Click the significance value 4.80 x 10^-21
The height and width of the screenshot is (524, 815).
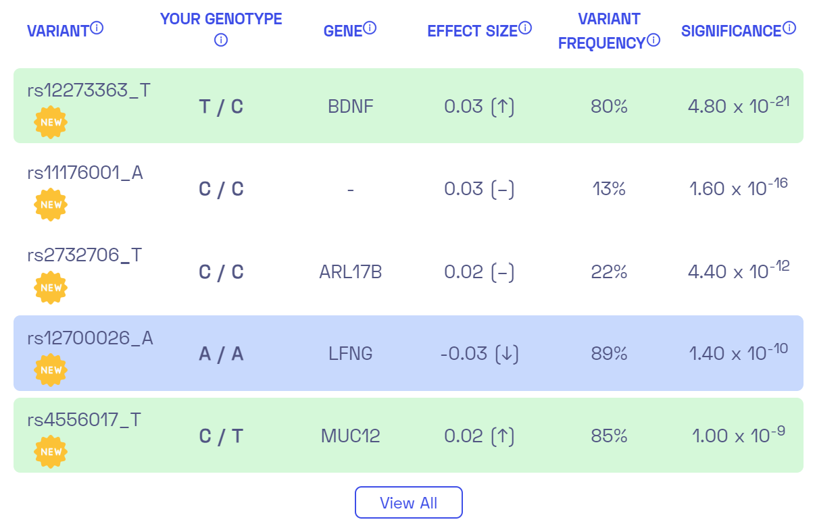coord(737,106)
